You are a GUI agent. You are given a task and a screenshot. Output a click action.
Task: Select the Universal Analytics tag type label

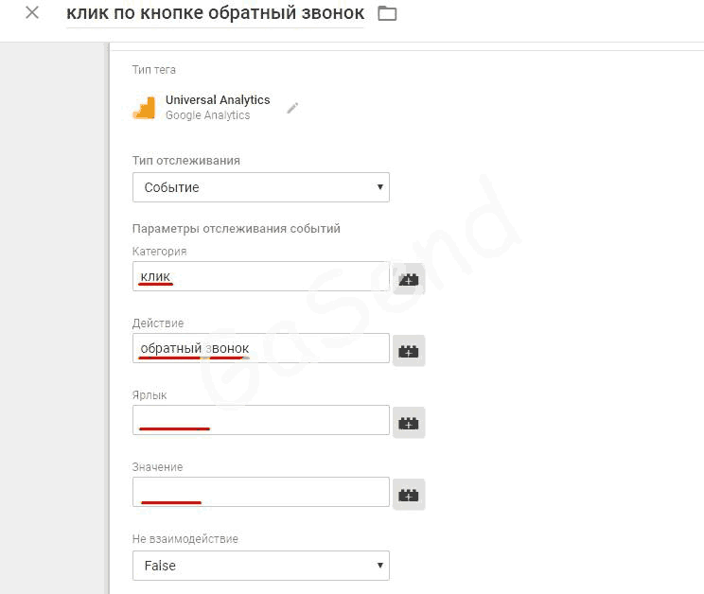218,99
